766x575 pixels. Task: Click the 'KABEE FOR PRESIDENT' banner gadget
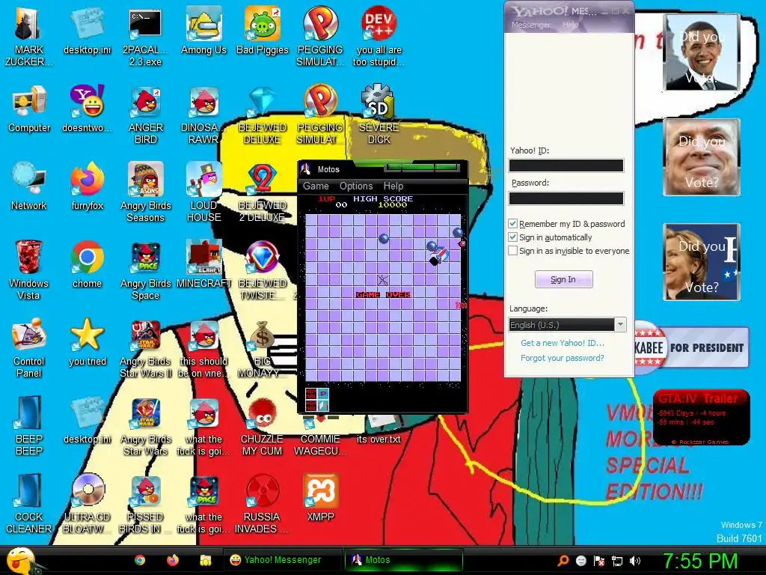coord(691,347)
